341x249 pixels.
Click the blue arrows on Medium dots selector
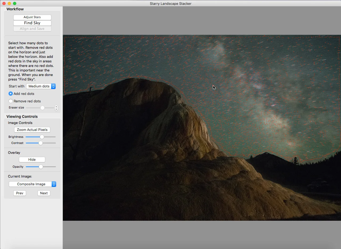[53, 86]
